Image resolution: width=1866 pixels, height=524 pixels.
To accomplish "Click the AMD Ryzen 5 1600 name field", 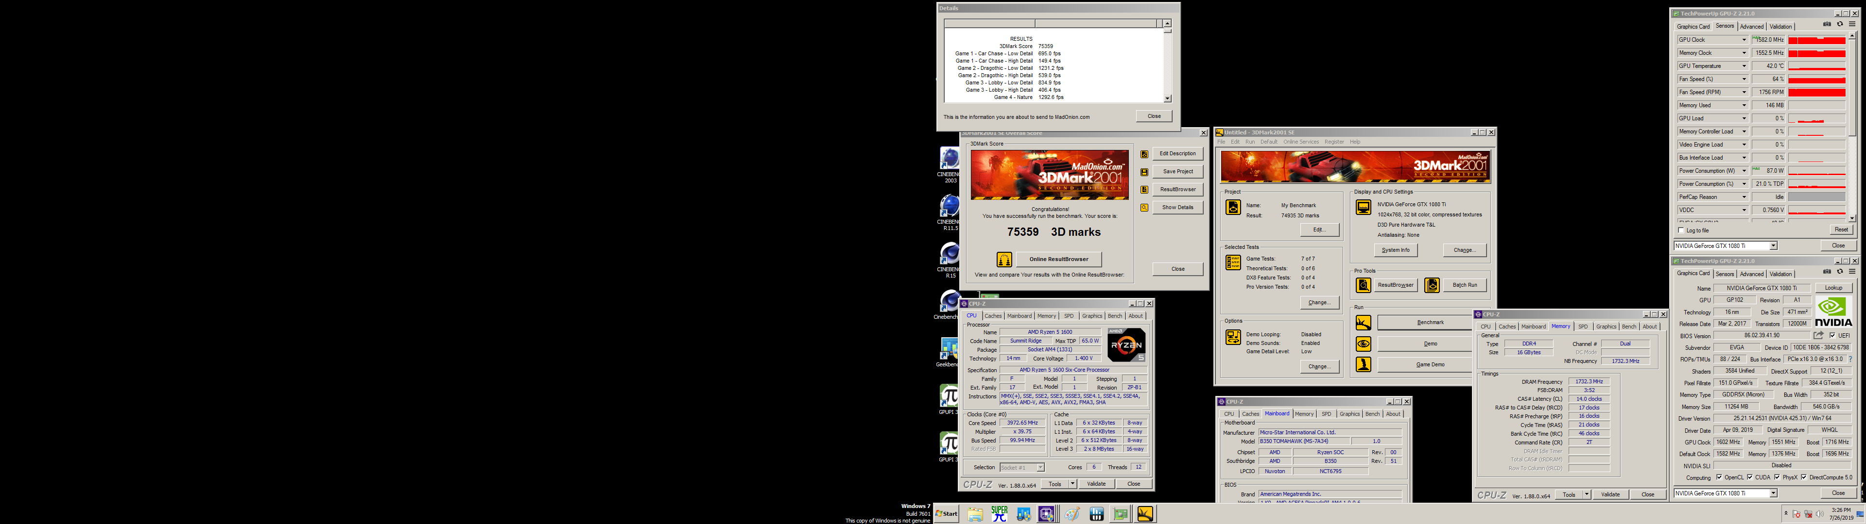I will tap(1050, 332).
